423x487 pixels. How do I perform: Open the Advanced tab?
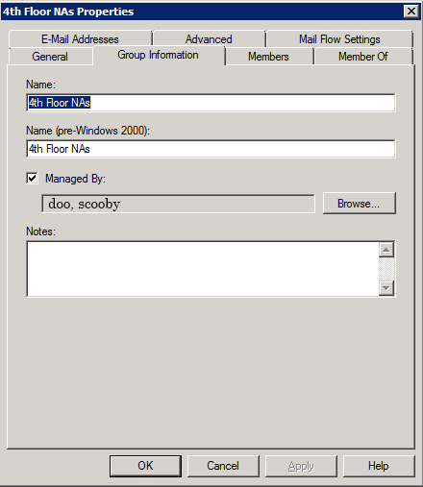pyautogui.click(x=209, y=39)
